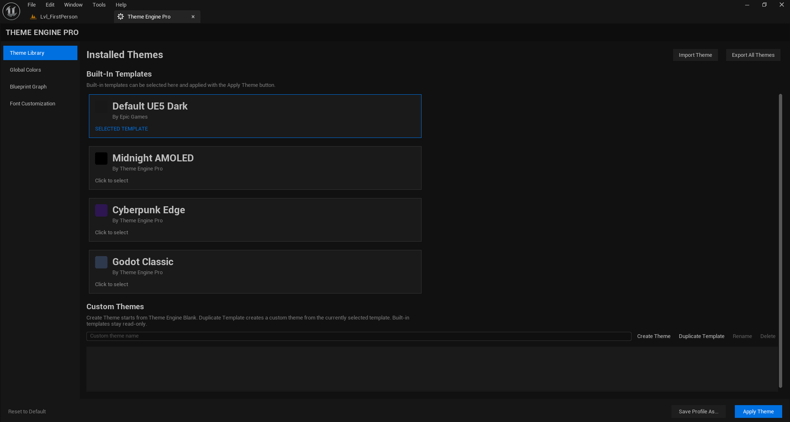Click the Lvl_FirstPerson level tab icon
Image resolution: width=790 pixels, height=422 pixels.
point(33,17)
